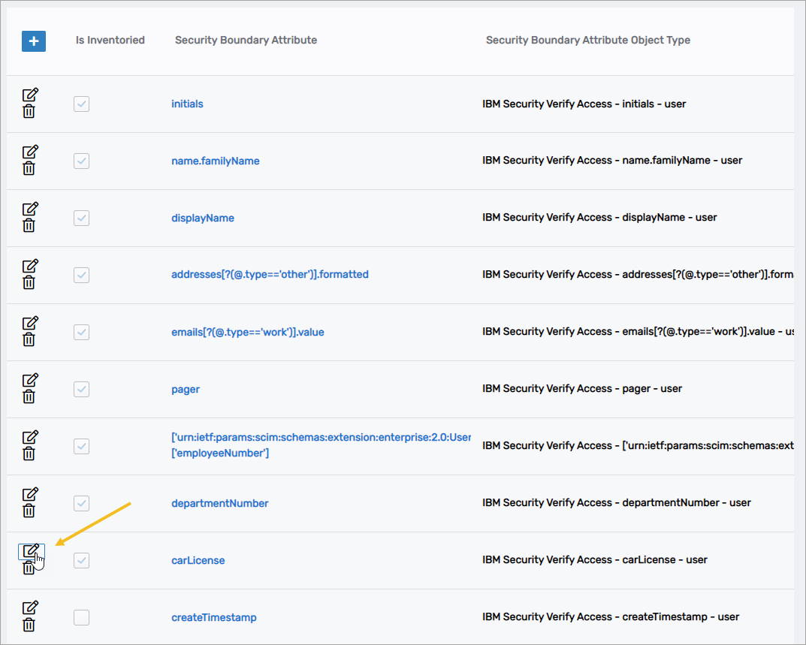Screen dimensions: 806x645
Task: Edit the employeeNumber attribute row
Action: tap(30, 437)
